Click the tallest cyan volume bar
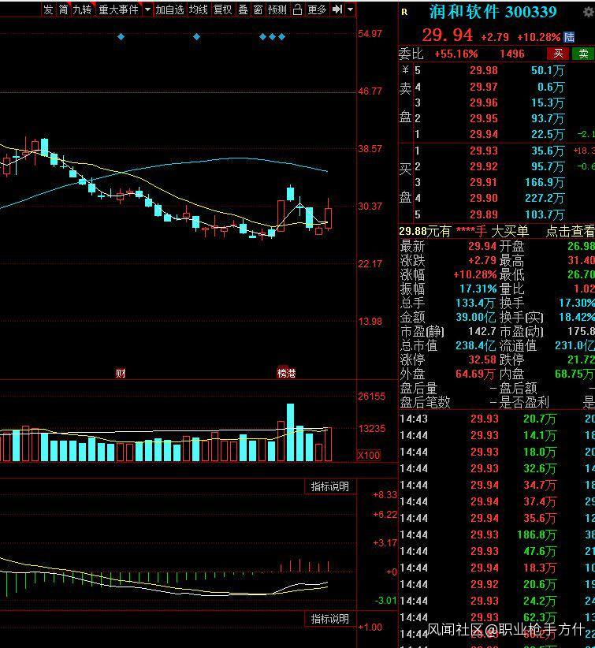Image resolution: width=595 pixels, height=648 pixels. pyautogui.click(x=291, y=432)
